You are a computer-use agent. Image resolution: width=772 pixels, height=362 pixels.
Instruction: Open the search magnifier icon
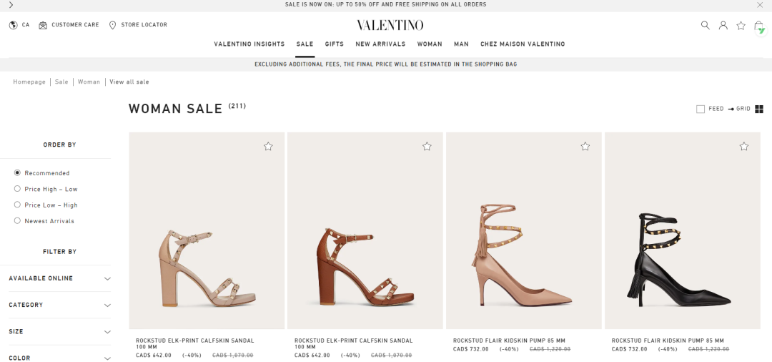(706, 25)
